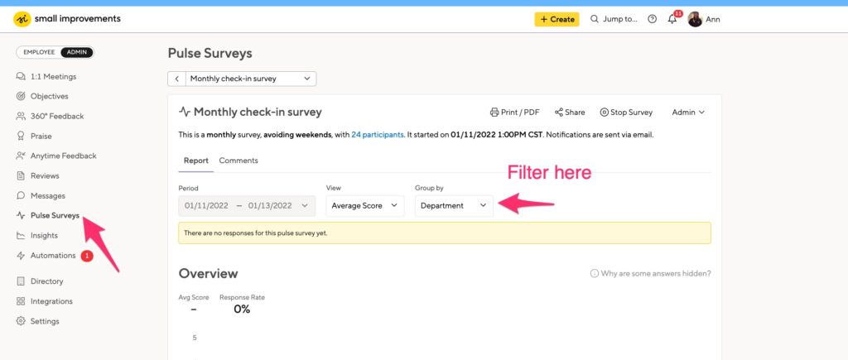Open the notifications bell
This screenshot has width=848, height=360.
[x=672, y=20]
